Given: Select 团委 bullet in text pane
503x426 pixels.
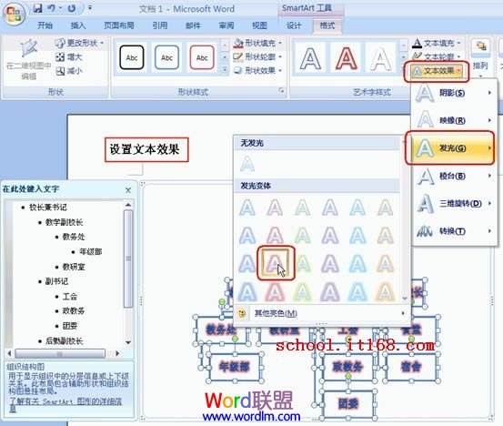Looking at the screenshot, I should tap(70, 326).
